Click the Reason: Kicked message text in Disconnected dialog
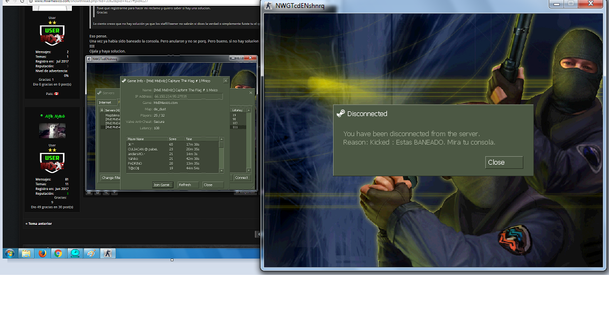Screen dimensions: 609x324 click(419, 142)
